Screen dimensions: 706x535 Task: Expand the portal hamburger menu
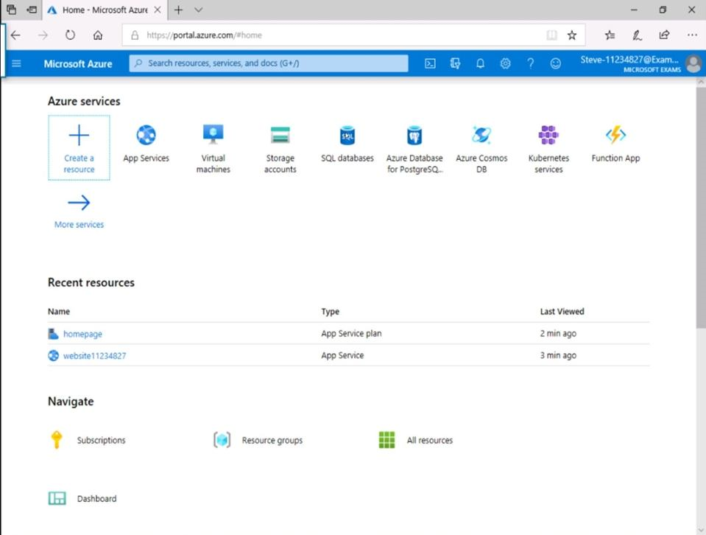(x=16, y=63)
